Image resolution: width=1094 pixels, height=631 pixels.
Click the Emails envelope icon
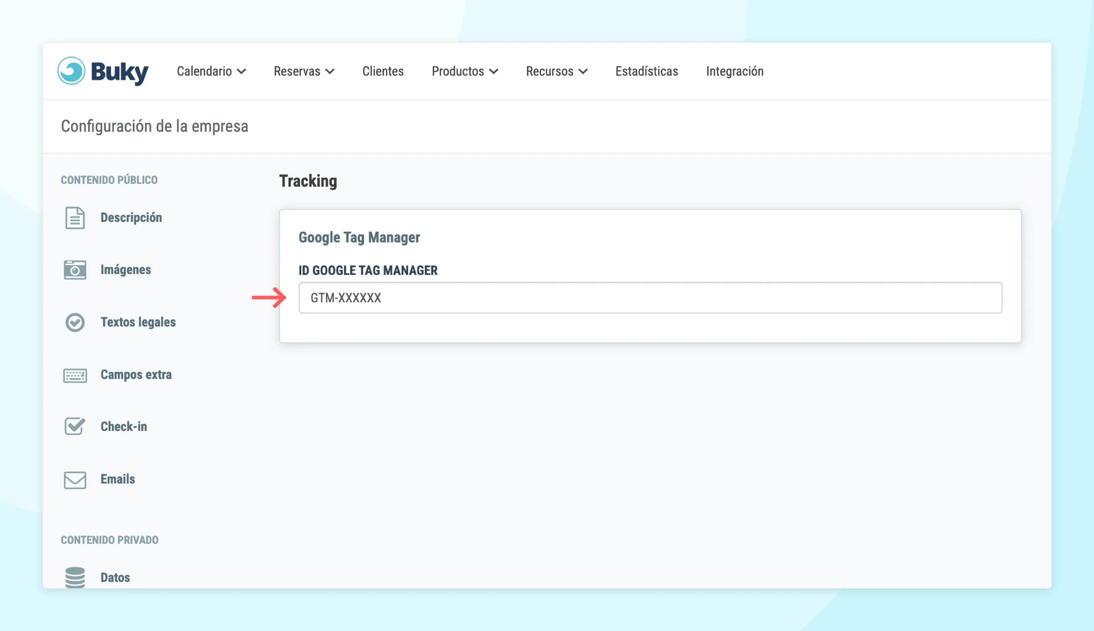(x=75, y=479)
